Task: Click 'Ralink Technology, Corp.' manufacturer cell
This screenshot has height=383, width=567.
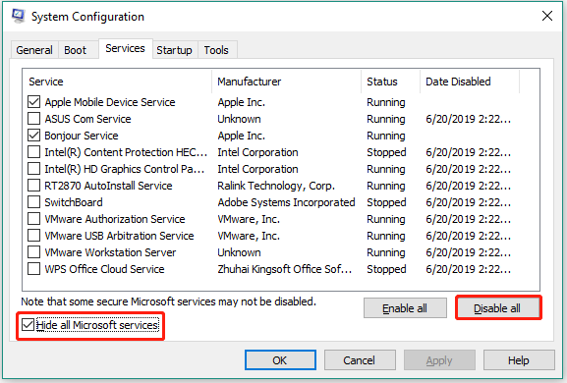Action: (x=276, y=186)
